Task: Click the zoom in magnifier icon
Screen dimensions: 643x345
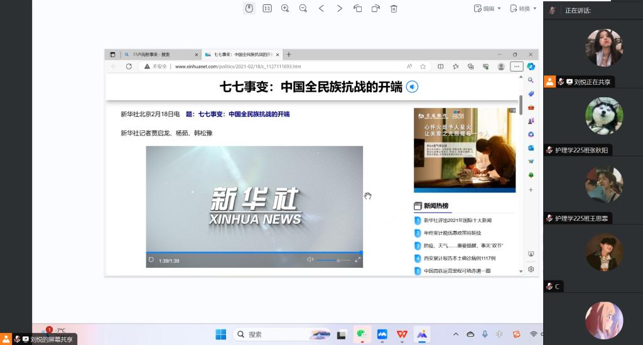Action: pyautogui.click(x=285, y=8)
